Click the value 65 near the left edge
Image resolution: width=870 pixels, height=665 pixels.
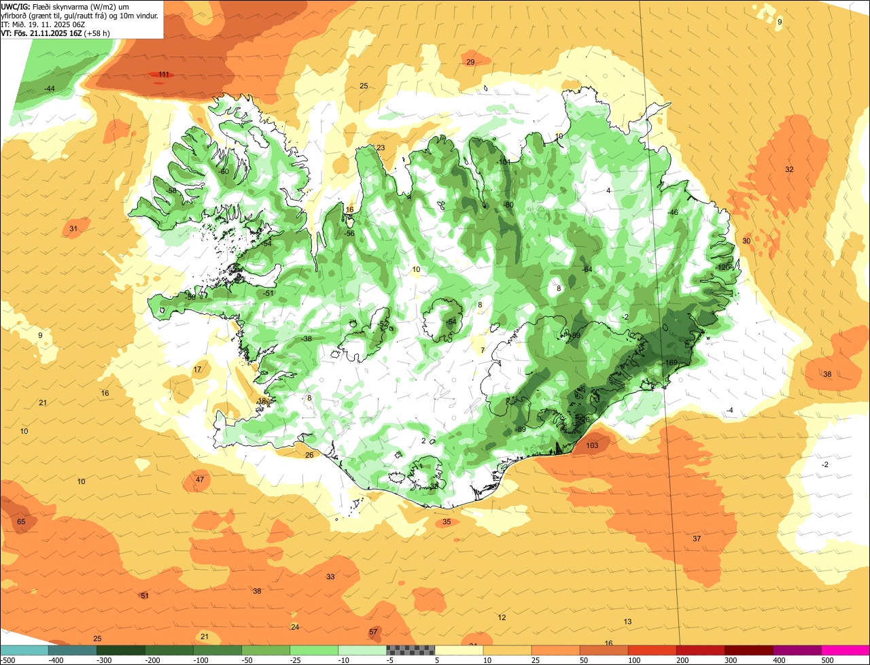tap(21, 522)
